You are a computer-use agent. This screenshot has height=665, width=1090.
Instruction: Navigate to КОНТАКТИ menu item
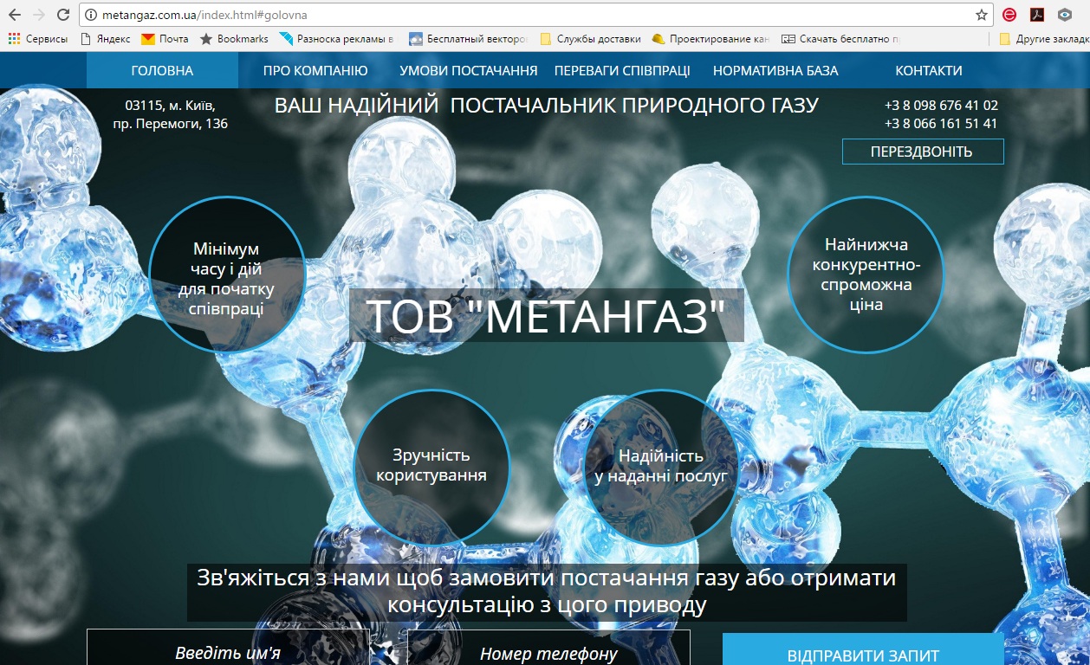pyautogui.click(x=929, y=70)
